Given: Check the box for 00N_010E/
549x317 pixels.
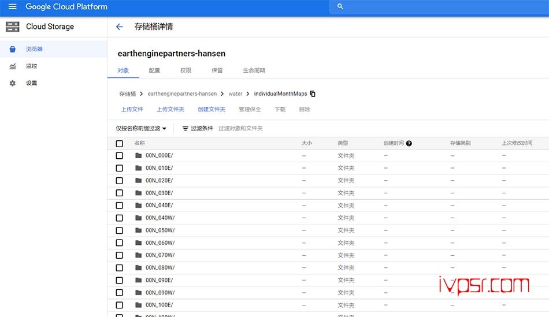Looking at the screenshot, I should (120, 168).
